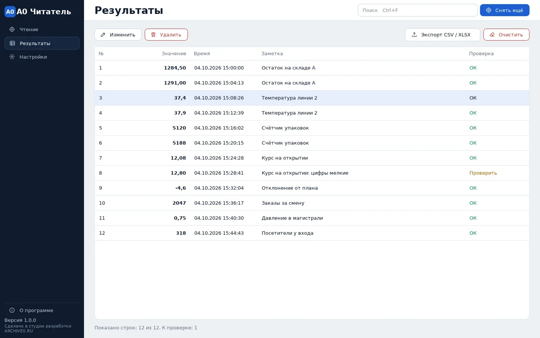Viewport: 540px width, 338px height.
Task: Click the pencil icon in the Изменить button
Action: (x=103, y=35)
